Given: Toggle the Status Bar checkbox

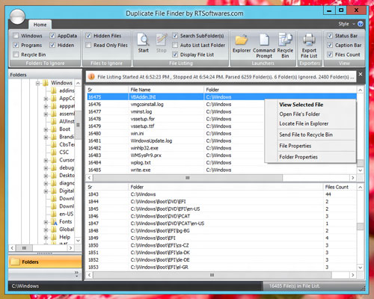Looking at the screenshot, I should pos(330,36).
